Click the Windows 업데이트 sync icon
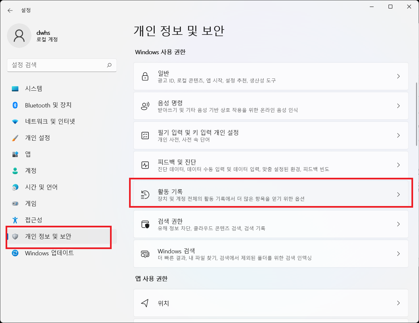This screenshot has width=419, height=323. click(x=15, y=253)
